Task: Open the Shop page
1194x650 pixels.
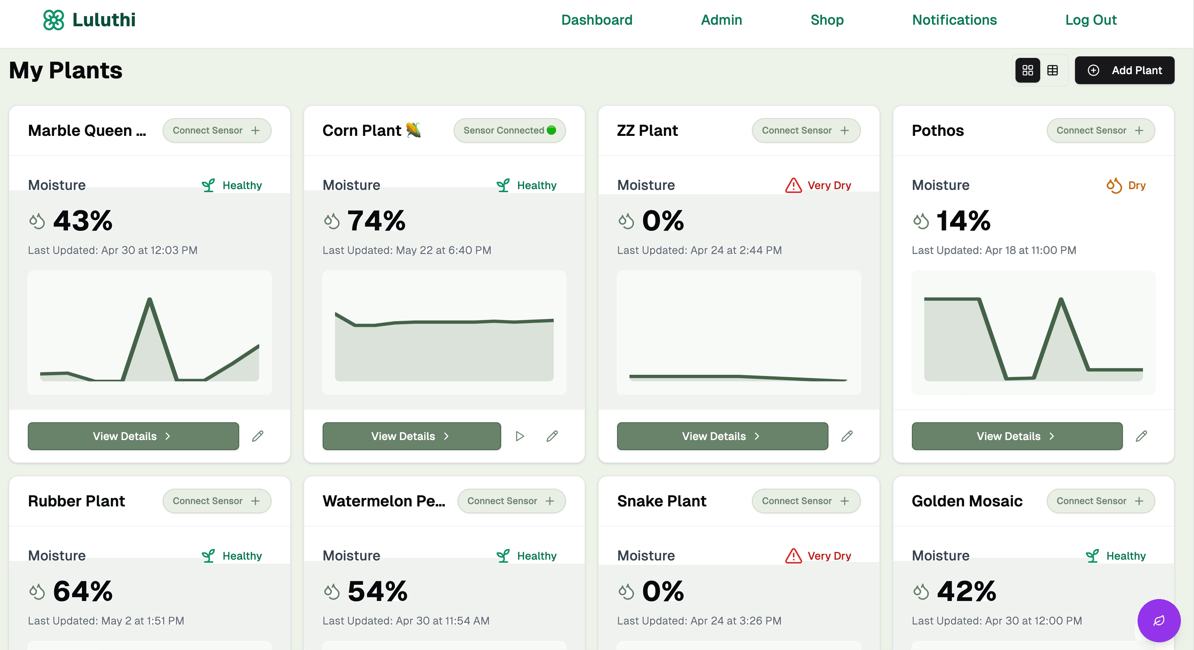Action: point(827,20)
